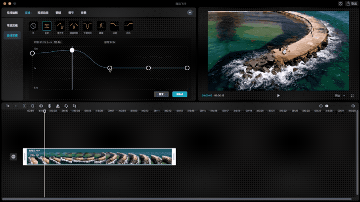This screenshot has height=202, width=360.
Task: Expand the preview to fullscreen
Action: pos(352,96)
